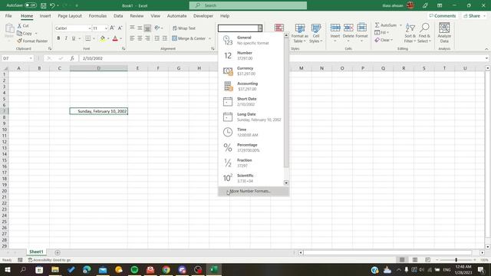
Task: Align text right in the cell
Action: tap(147, 38)
